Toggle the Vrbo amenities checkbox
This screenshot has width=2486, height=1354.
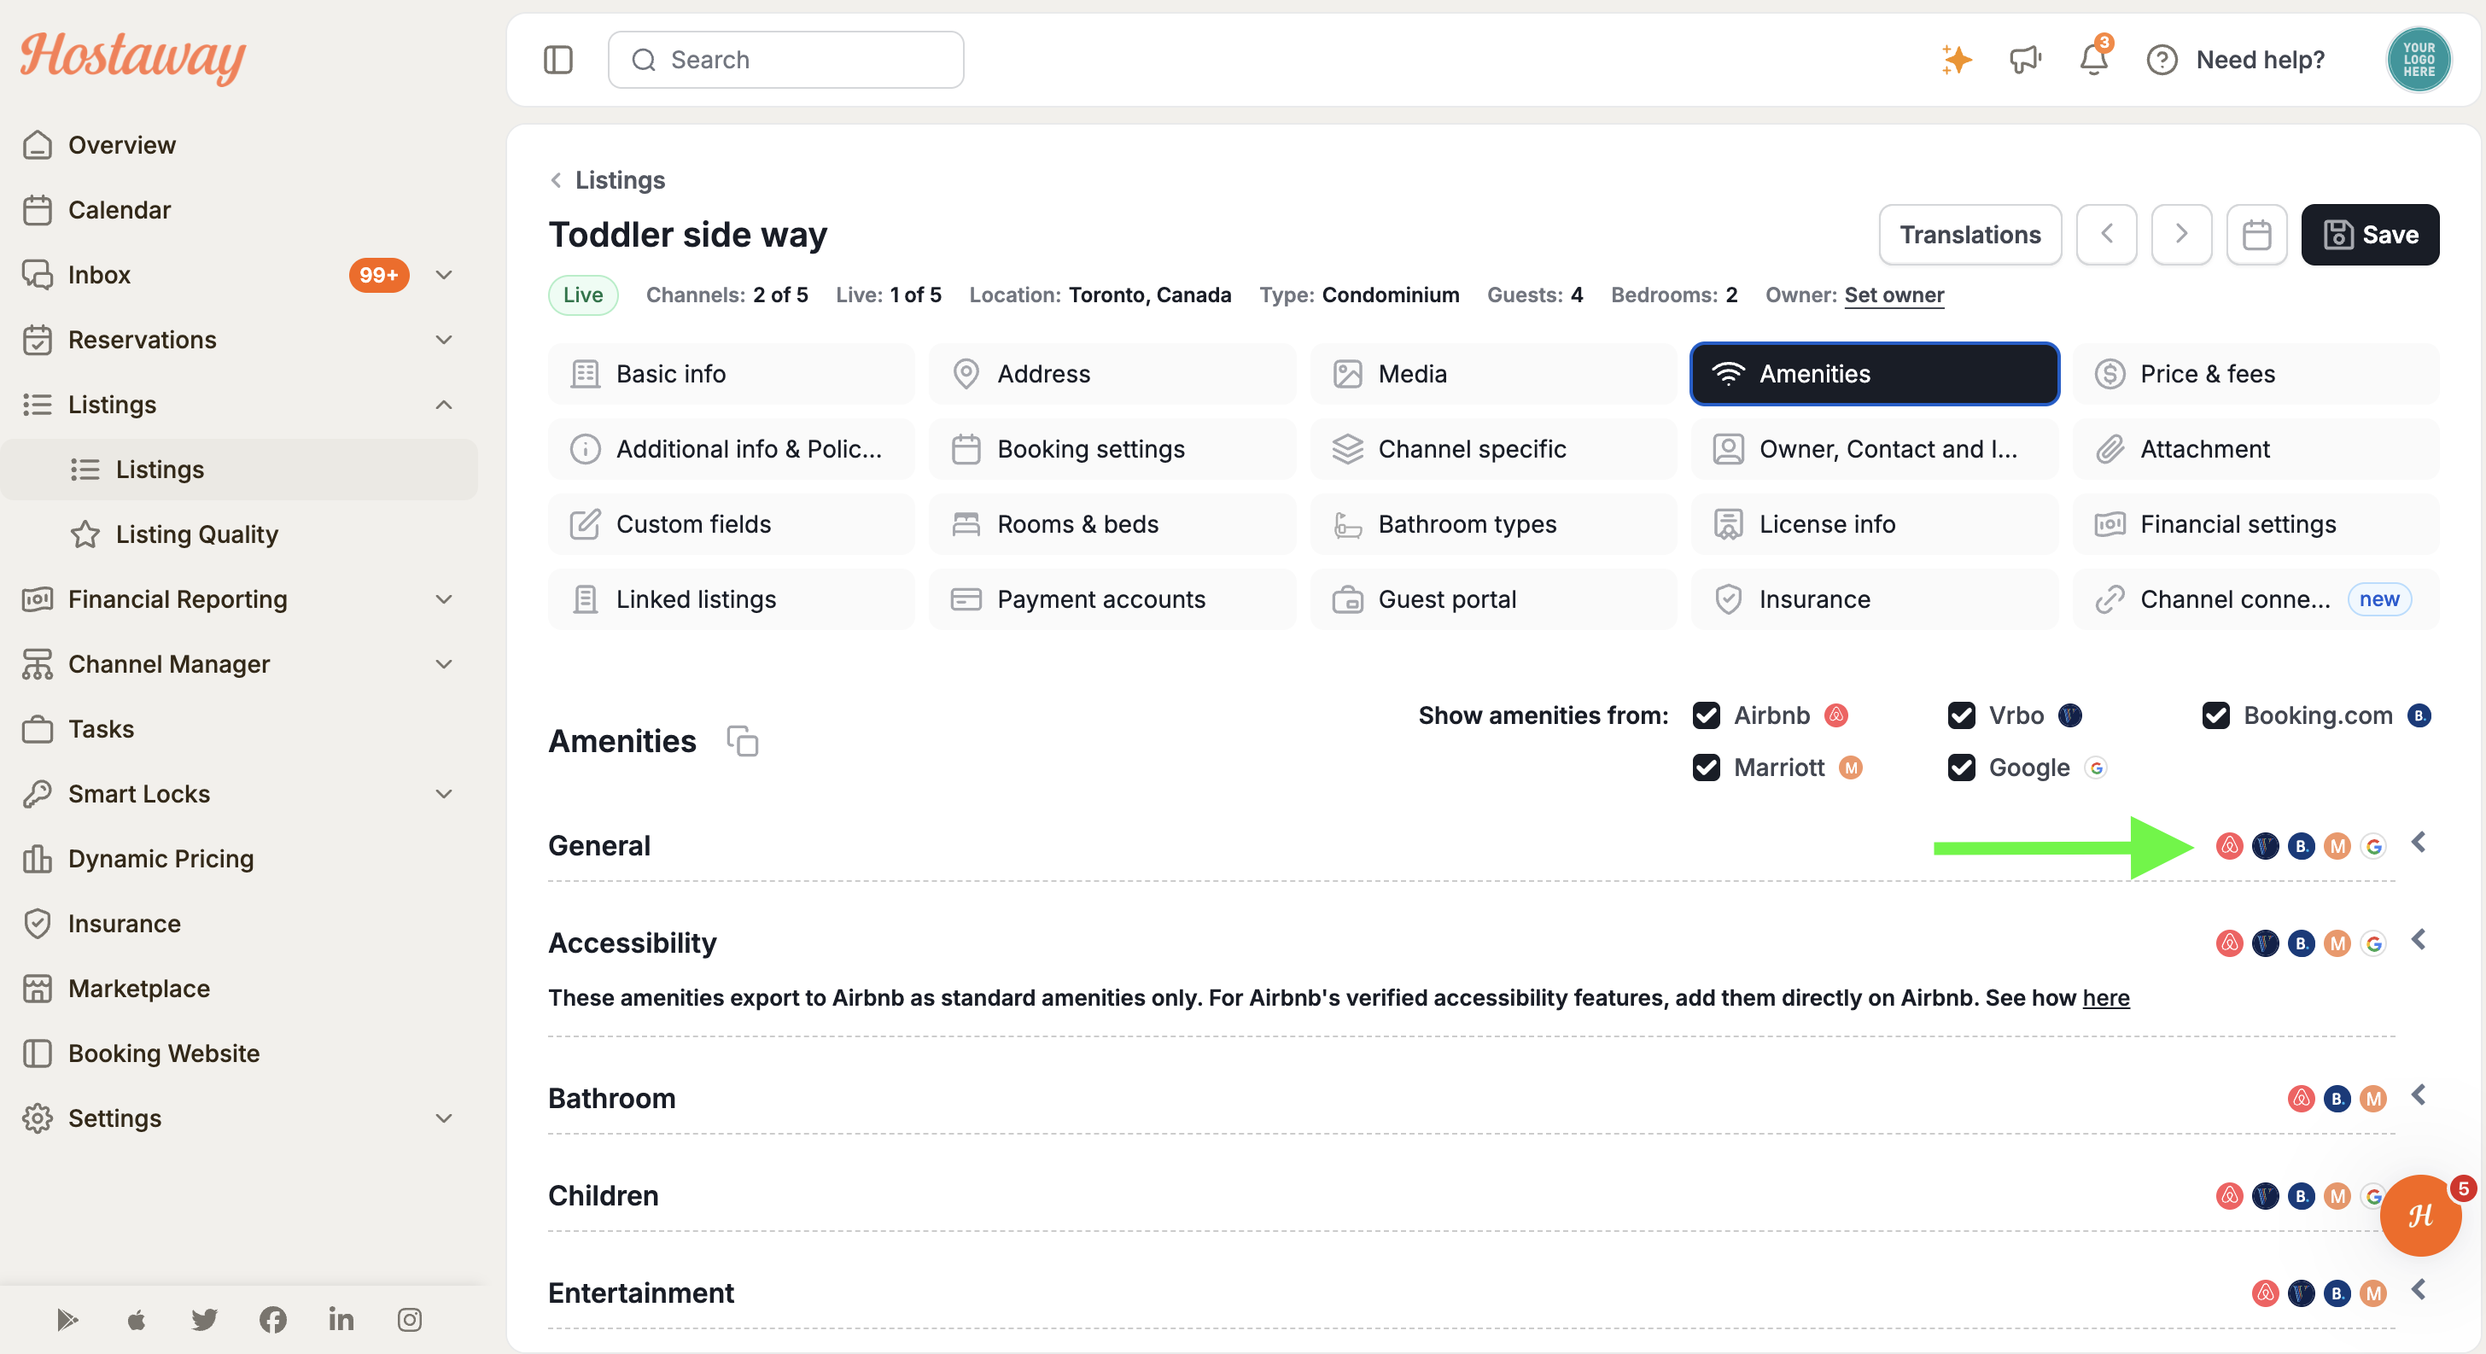pyautogui.click(x=1961, y=715)
